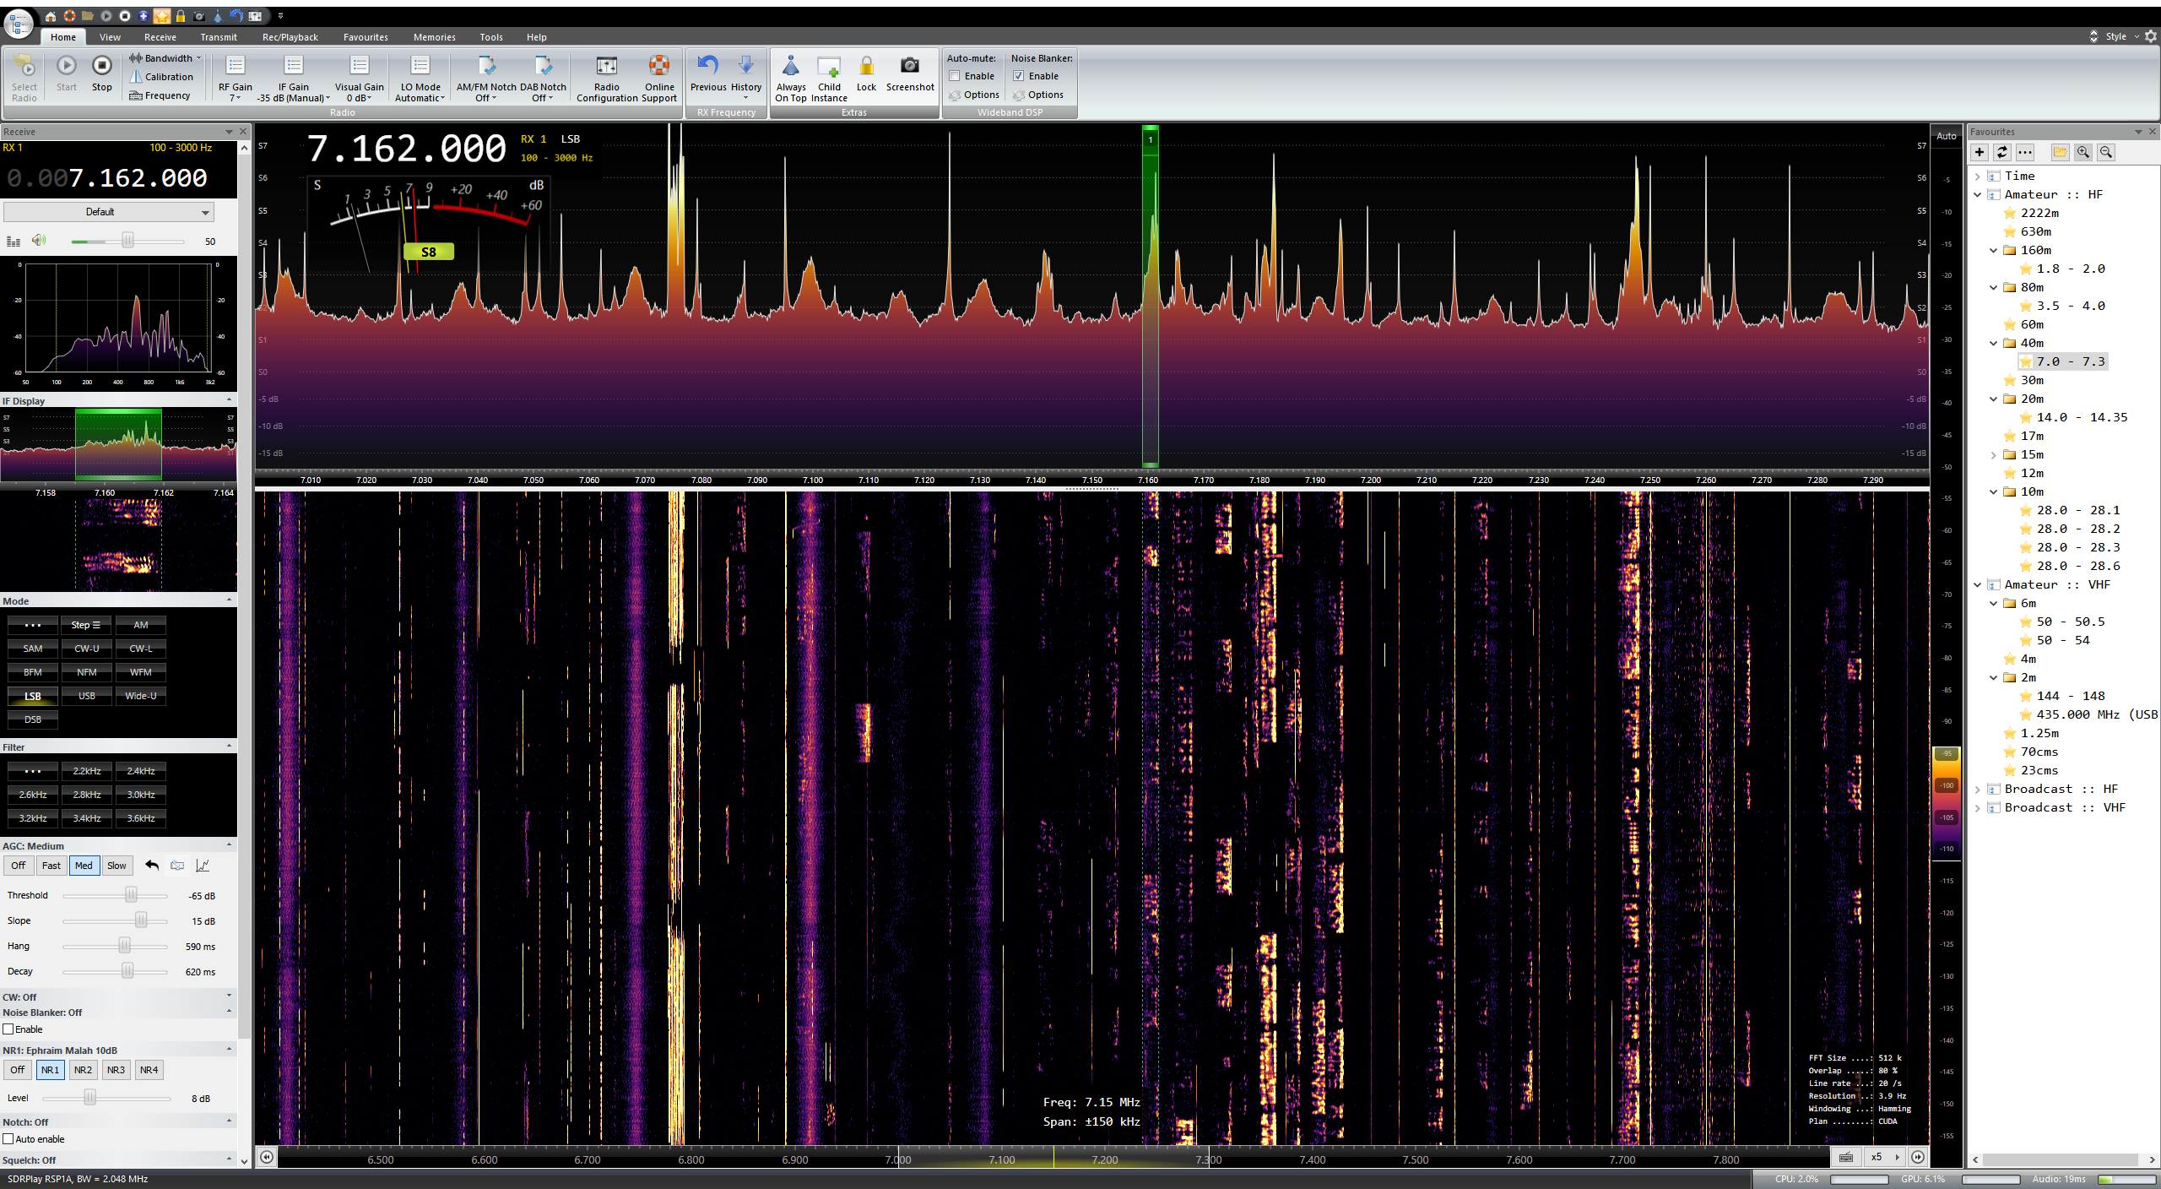Switch to the Memories tab
Viewport: 2161px width, 1189px height.
tap(434, 37)
